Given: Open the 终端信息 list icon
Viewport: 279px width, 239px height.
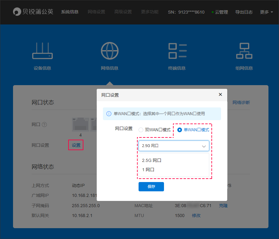Looking at the screenshot, I should coord(177,51).
